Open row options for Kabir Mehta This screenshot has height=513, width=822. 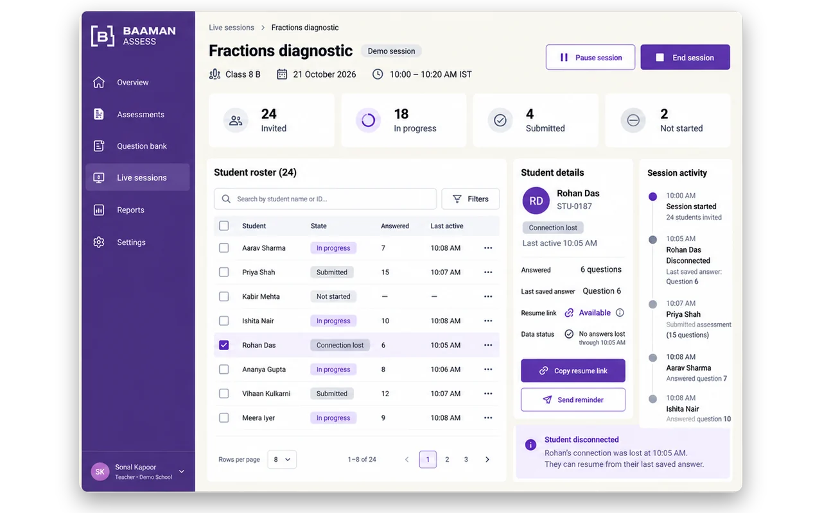pos(488,297)
